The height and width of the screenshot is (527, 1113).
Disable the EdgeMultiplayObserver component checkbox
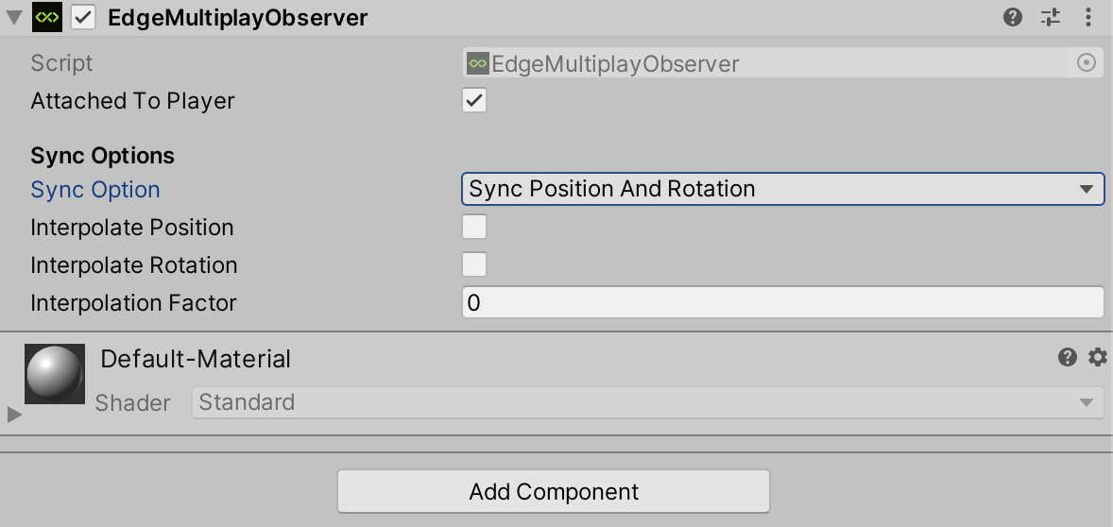click(x=84, y=17)
